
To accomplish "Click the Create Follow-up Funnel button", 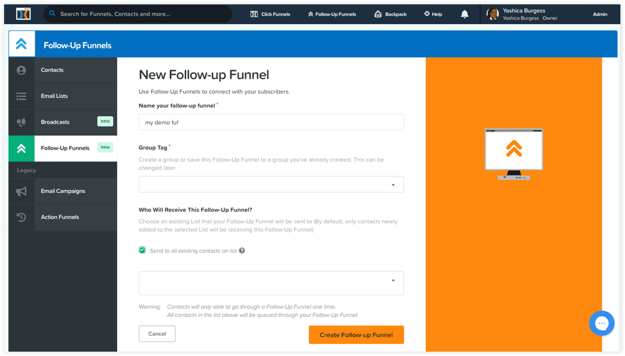I will click(x=356, y=335).
